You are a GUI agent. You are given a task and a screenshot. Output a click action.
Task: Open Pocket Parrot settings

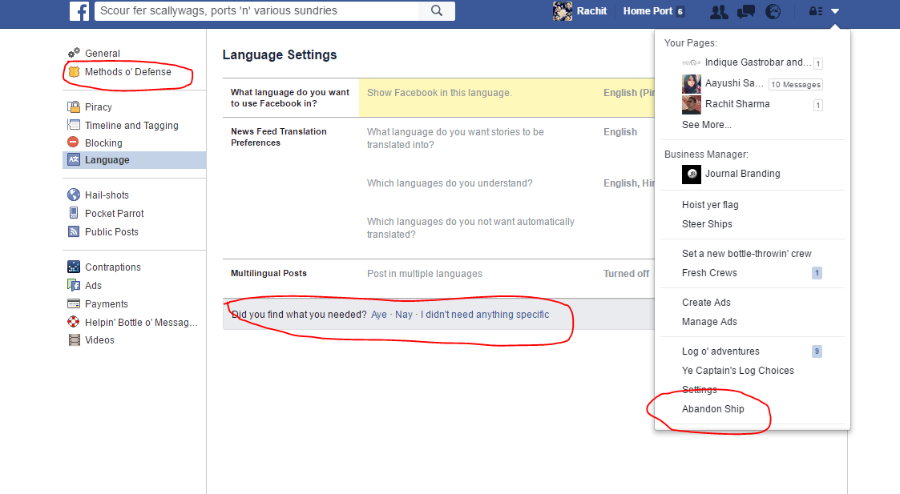115,214
